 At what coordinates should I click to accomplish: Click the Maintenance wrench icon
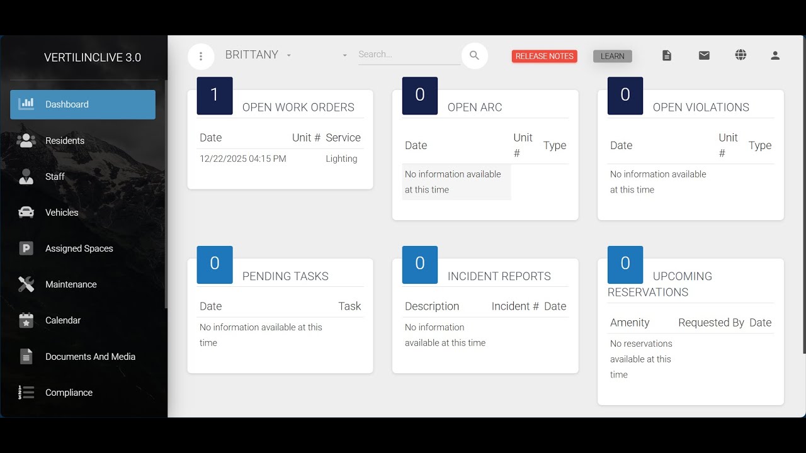pyautogui.click(x=26, y=284)
